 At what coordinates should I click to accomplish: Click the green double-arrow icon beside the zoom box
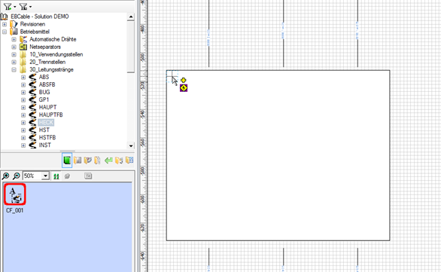coord(56,176)
